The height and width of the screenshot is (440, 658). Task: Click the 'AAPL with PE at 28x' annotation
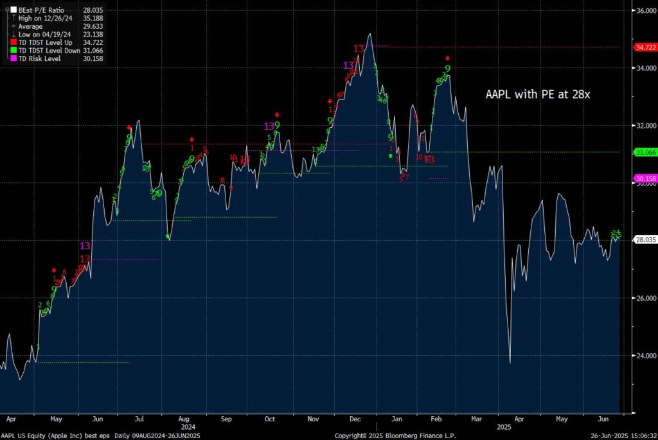538,94
